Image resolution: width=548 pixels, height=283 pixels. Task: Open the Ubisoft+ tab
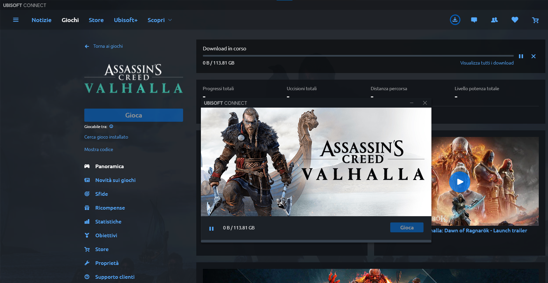126,20
